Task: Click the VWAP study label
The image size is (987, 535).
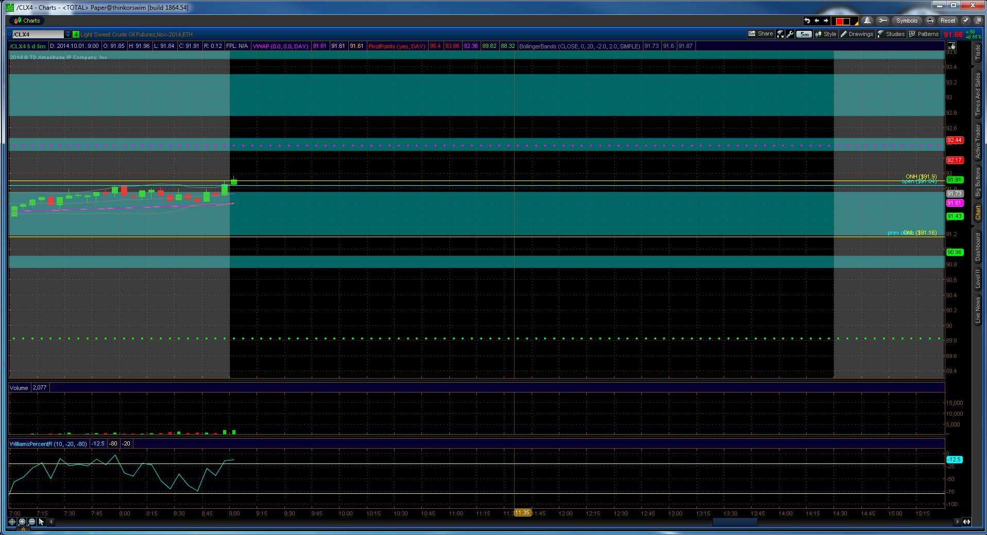Action: (x=281, y=46)
